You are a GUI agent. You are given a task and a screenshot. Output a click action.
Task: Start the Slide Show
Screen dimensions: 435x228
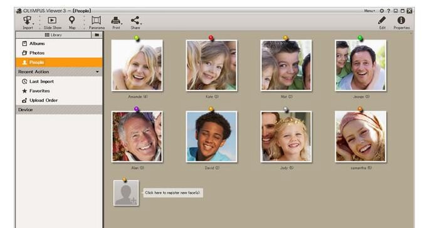(53, 23)
